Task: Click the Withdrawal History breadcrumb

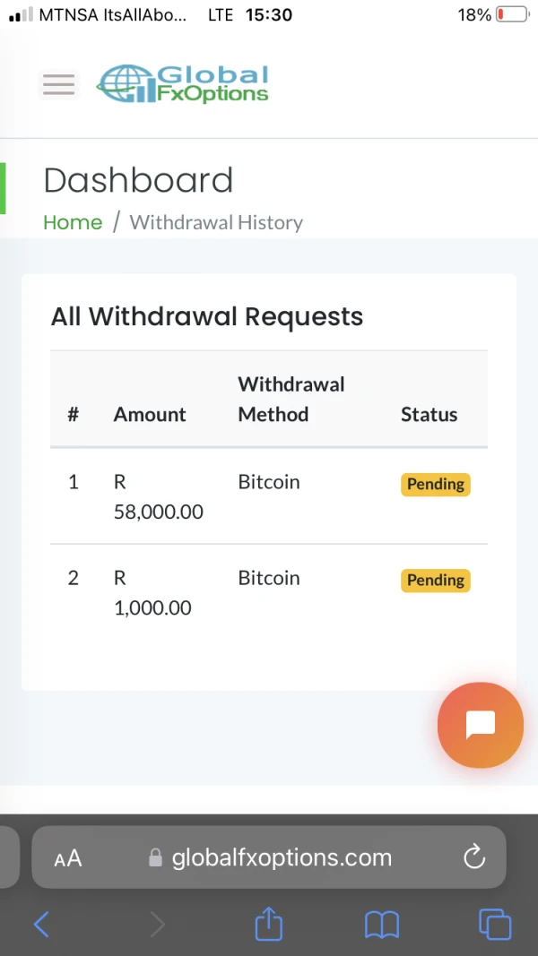Action: point(216,222)
